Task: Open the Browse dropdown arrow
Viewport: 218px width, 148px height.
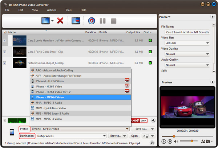Action: [x=125, y=136]
